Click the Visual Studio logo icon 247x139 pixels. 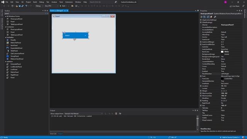3,2
